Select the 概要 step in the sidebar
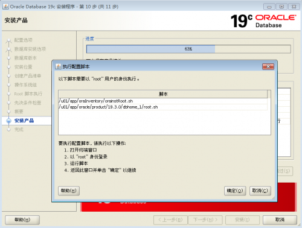 pos(19,112)
